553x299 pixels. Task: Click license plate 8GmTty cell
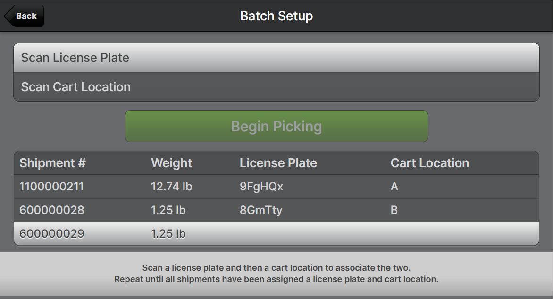click(x=261, y=210)
